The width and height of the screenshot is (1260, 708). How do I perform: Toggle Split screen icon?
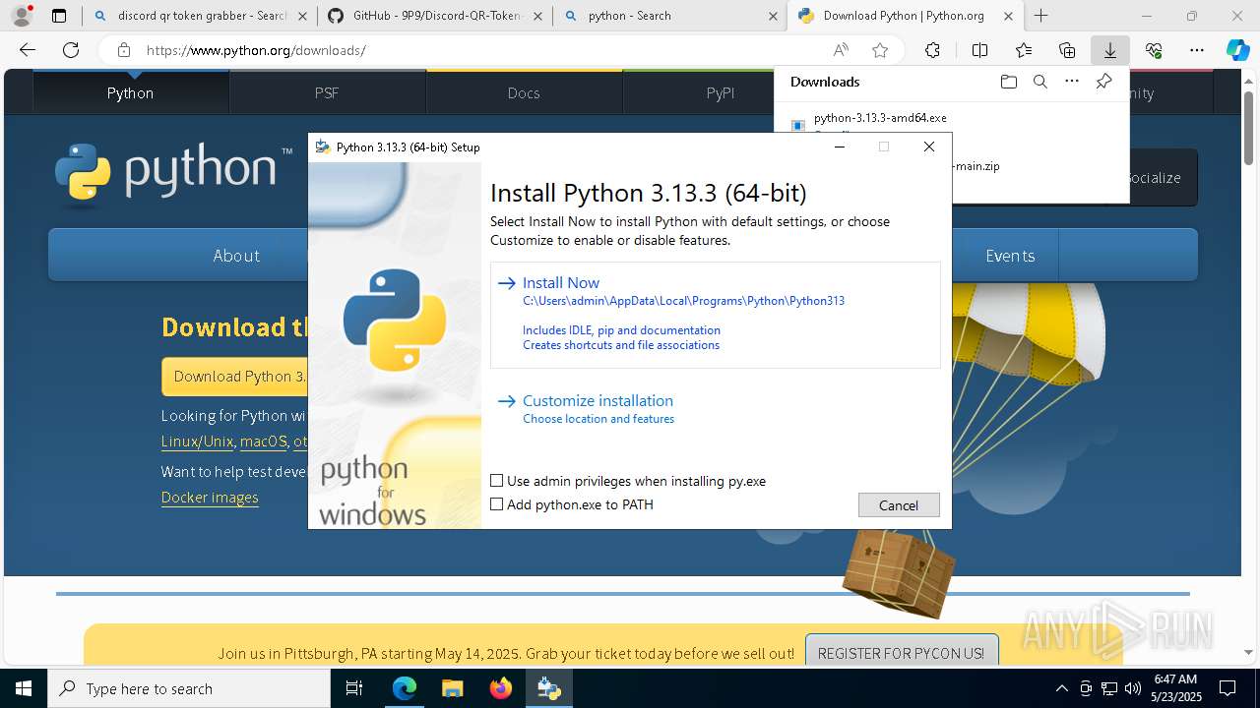pos(979,50)
